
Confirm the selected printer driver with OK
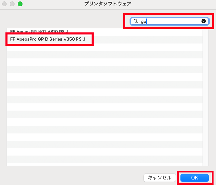point(194,177)
